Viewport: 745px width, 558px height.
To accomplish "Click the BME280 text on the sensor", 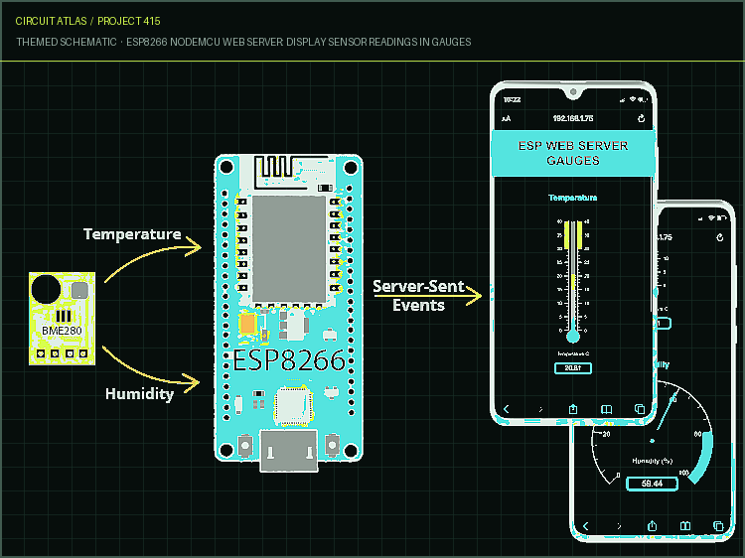I will tap(62, 331).
